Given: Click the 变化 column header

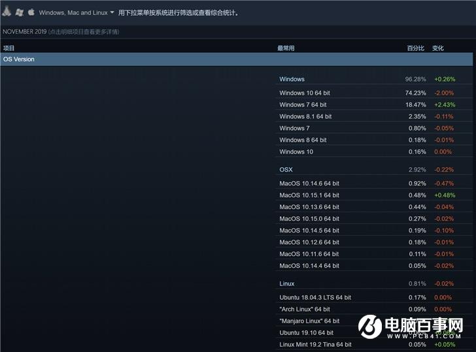Looking at the screenshot, I should click(438, 48).
